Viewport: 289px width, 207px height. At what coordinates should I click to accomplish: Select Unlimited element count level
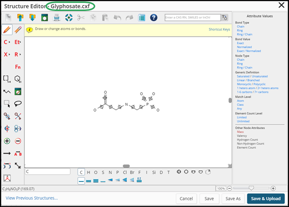(x=243, y=121)
